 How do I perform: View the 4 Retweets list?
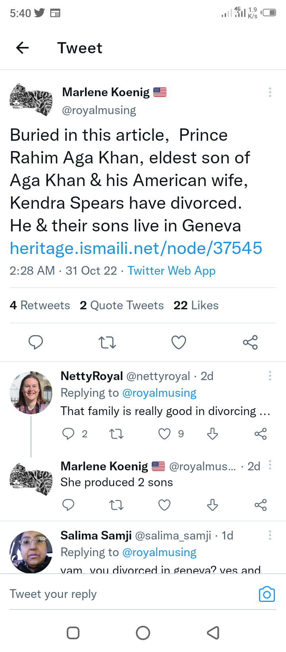(40, 305)
